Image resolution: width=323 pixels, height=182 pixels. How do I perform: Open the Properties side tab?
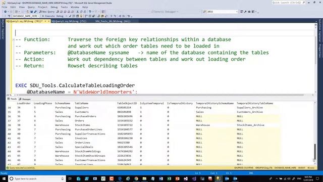tap(319, 51)
